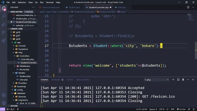Viewport: 197px width, 111px height.
Task: Switch to welcome.blade.php editor tab
Action: [50, 7]
